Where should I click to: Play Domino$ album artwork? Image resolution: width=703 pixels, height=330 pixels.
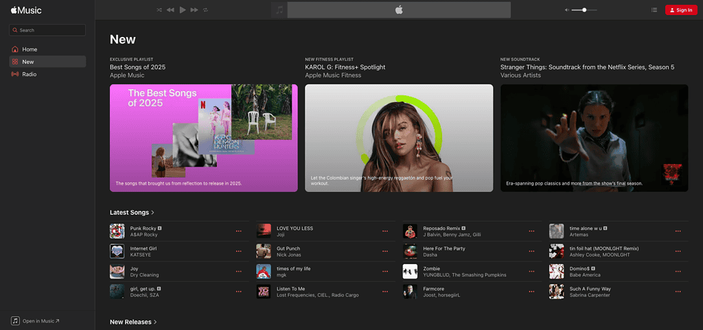556,272
